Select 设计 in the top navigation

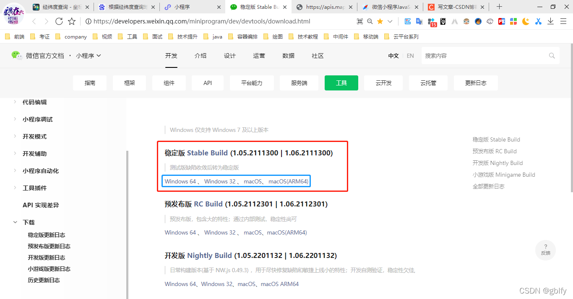(230, 56)
